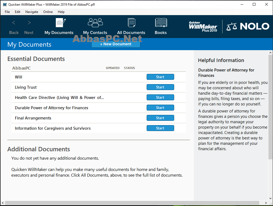Go Back with the left arrow

point(14,23)
